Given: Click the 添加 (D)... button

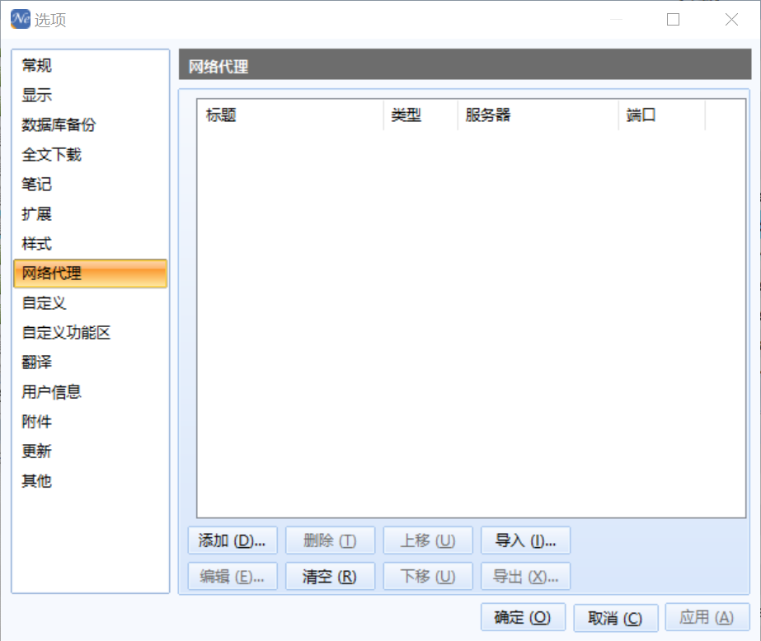Looking at the screenshot, I should coord(233,541).
